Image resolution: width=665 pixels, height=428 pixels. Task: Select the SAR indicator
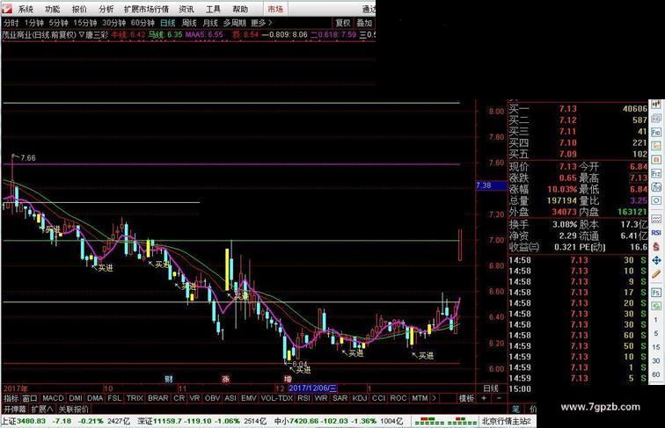pyautogui.click(x=340, y=398)
